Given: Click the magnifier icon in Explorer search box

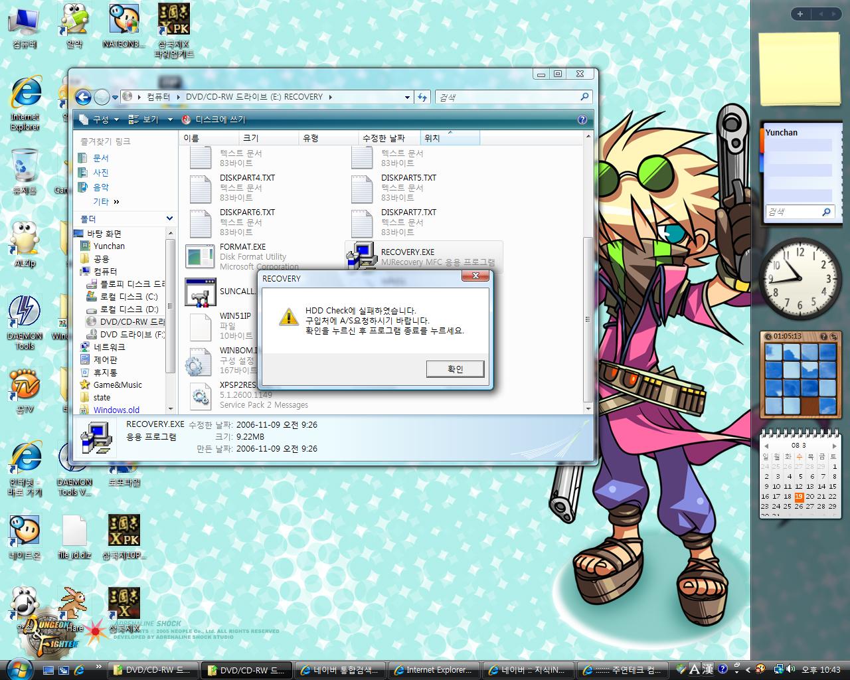Looking at the screenshot, I should (584, 97).
